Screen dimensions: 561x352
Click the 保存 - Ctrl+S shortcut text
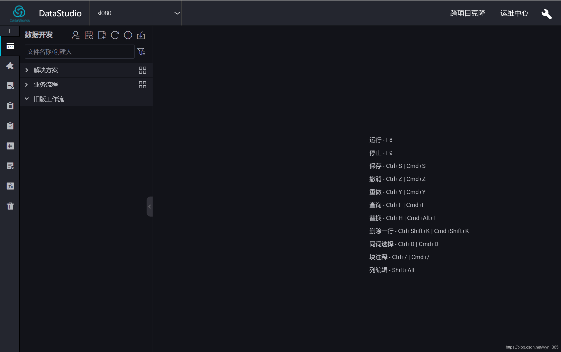tap(397, 166)
